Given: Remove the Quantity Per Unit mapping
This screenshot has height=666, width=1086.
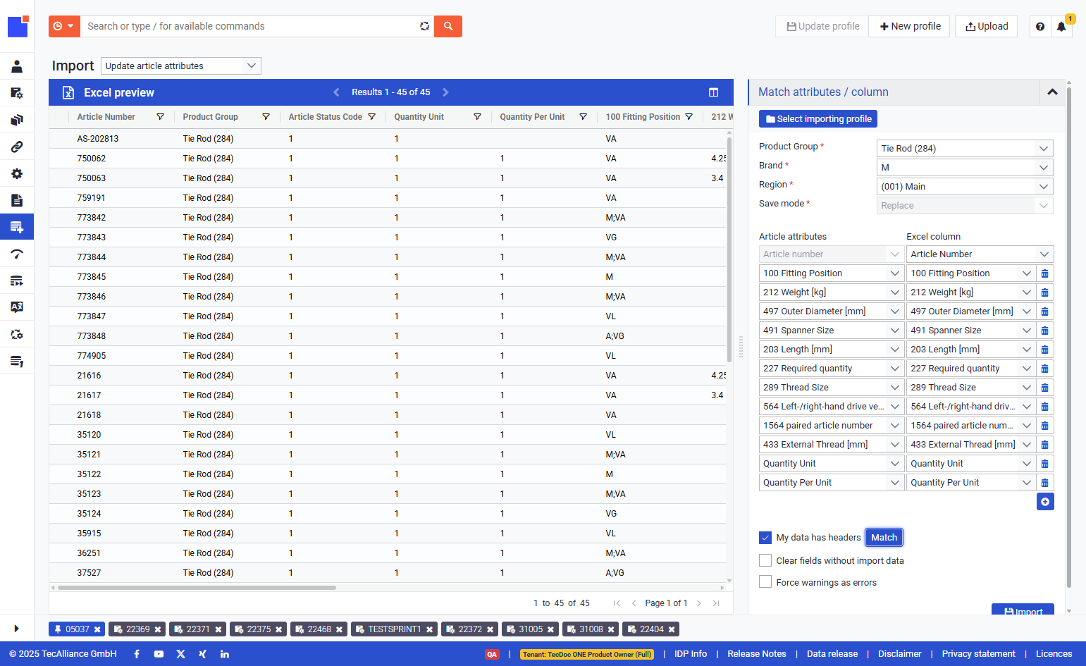Looking at the screenshot, I should [x=1045, y=483].
